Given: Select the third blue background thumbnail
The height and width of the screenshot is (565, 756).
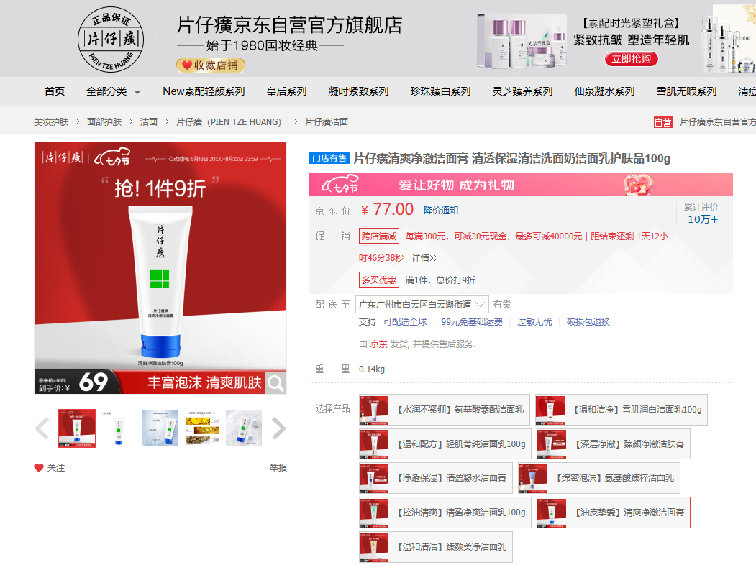Looking at the screenshot, I should coord(160,428).
